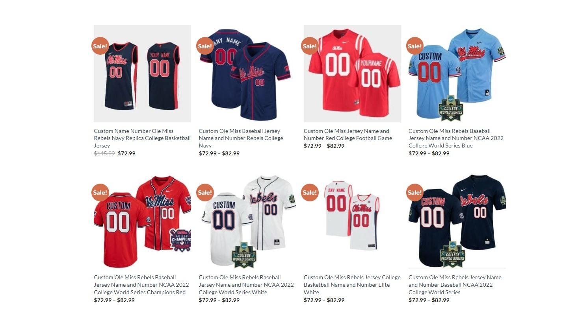Open the white World Series baseball jersey image
Screen dimensions: 576x317
(x=247, y=220)
